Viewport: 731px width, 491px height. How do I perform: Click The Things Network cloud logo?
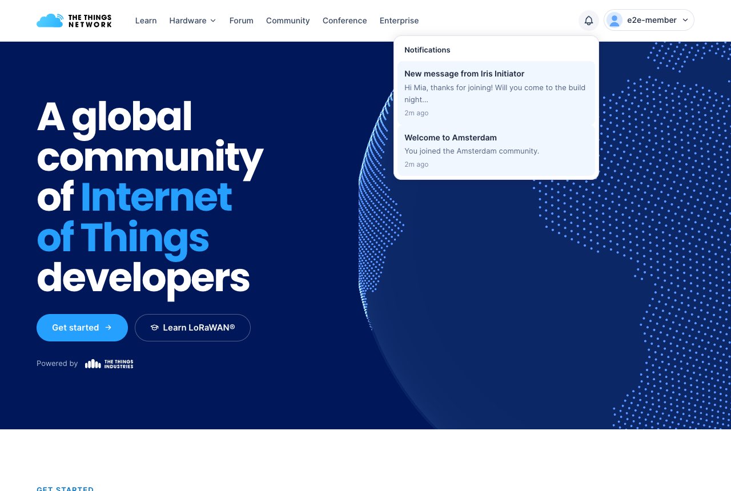point(74,21)
